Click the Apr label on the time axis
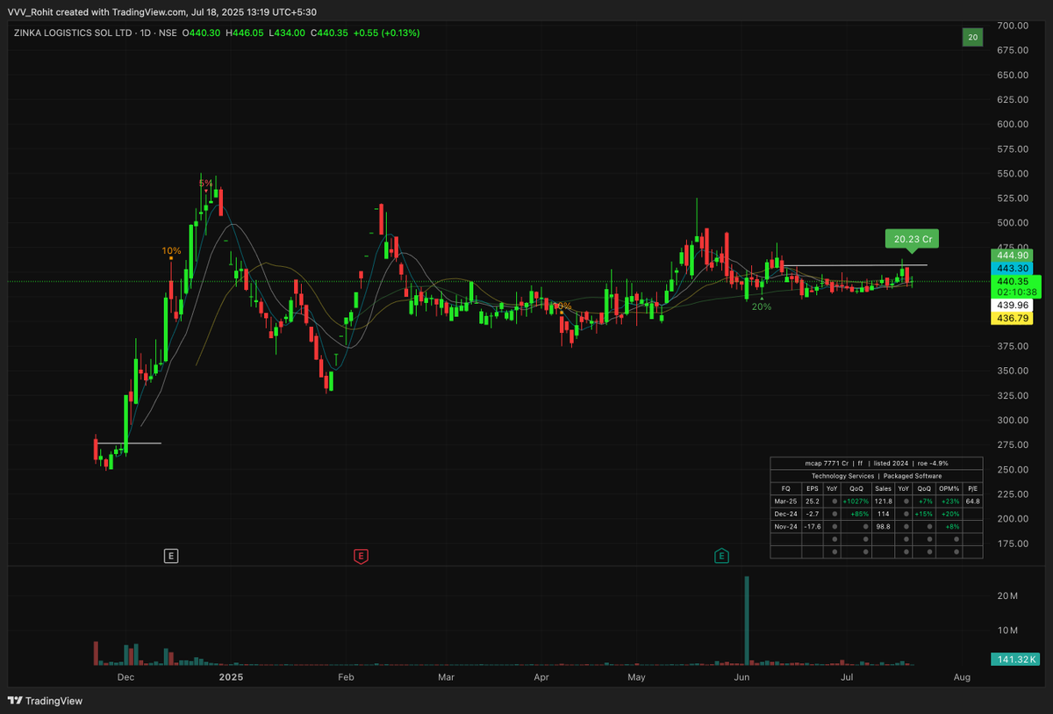 tap(541, 677)
